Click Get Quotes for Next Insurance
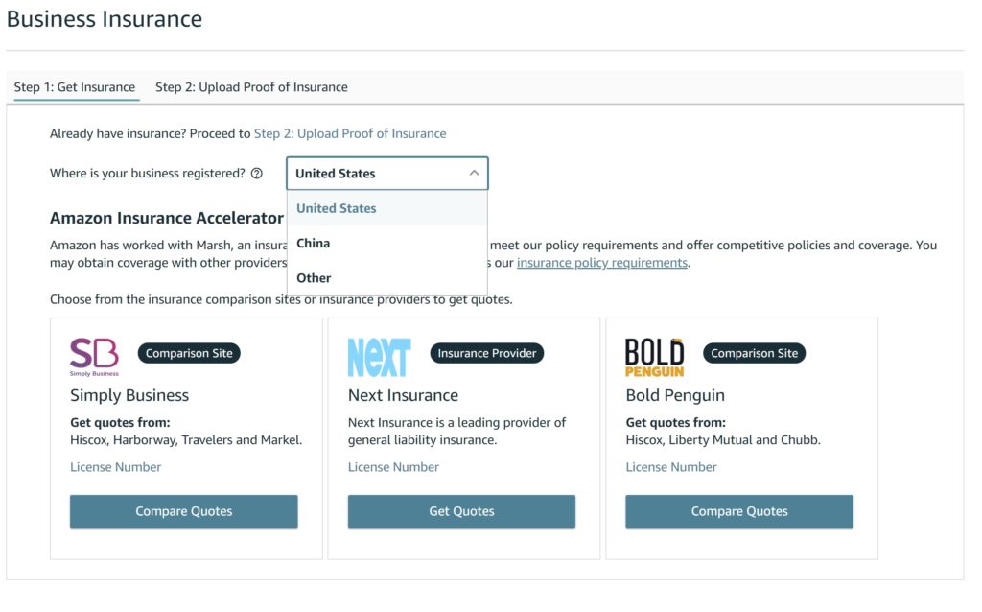 (x=461, y=511)
